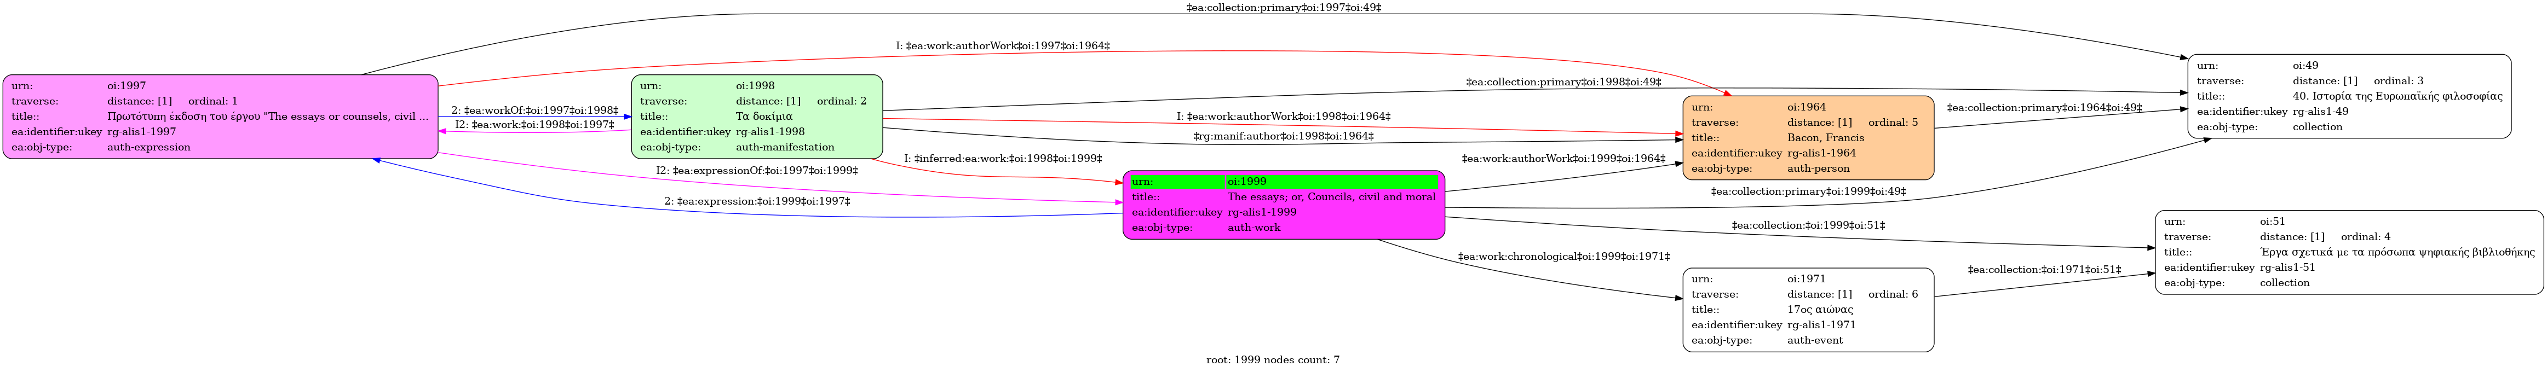Select the title Έργα σχετικά με τα πρόσωπα ψηφιακής βιβλιοθήκης
The height and width of the screenshot is (372, 2547).
[x=2397, y=252]
